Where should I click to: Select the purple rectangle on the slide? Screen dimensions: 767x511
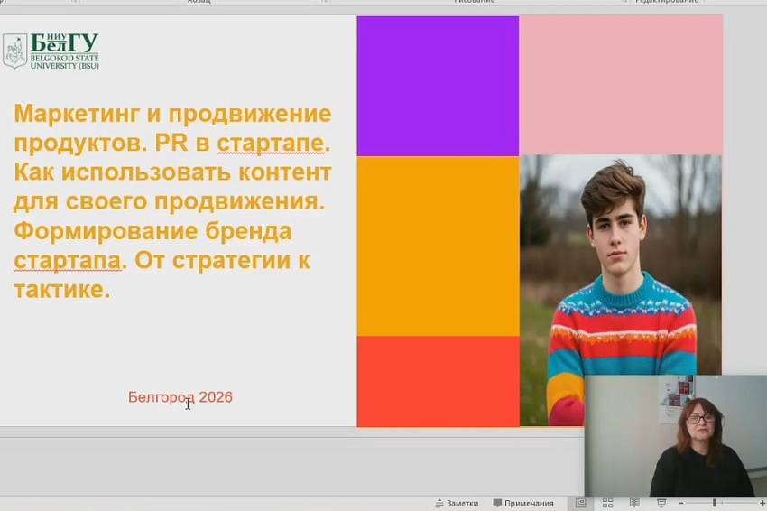point(438,86)
